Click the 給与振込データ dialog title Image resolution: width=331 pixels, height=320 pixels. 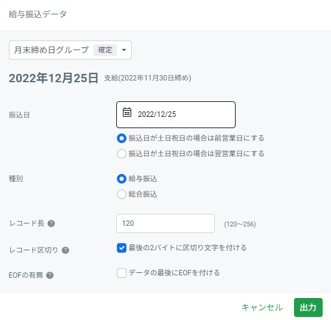click(38, 14)
